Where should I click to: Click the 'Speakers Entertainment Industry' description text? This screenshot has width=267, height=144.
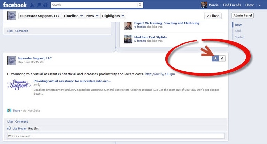126,91
